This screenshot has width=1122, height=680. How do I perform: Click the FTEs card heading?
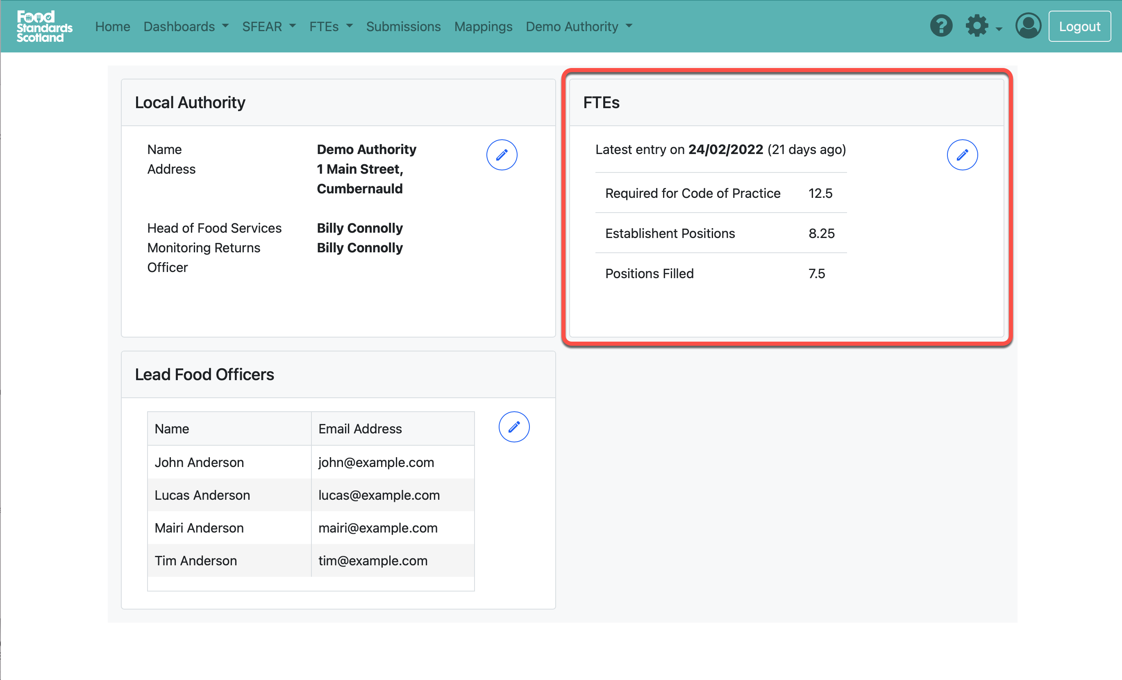click(601, 102)
